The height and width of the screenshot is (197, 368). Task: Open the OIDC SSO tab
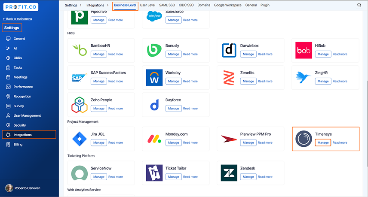click(x=186, y=5)
